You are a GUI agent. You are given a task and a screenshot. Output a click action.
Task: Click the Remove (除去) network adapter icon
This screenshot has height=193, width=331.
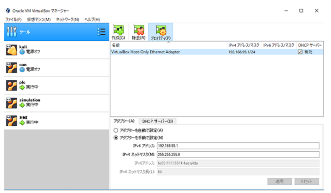point(139,30)
